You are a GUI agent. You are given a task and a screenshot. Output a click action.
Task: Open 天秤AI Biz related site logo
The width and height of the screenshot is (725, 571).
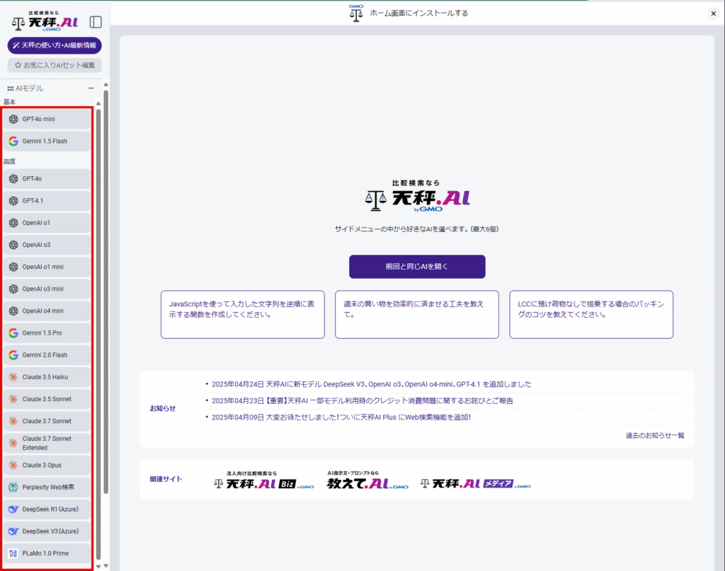click(264, 480)
